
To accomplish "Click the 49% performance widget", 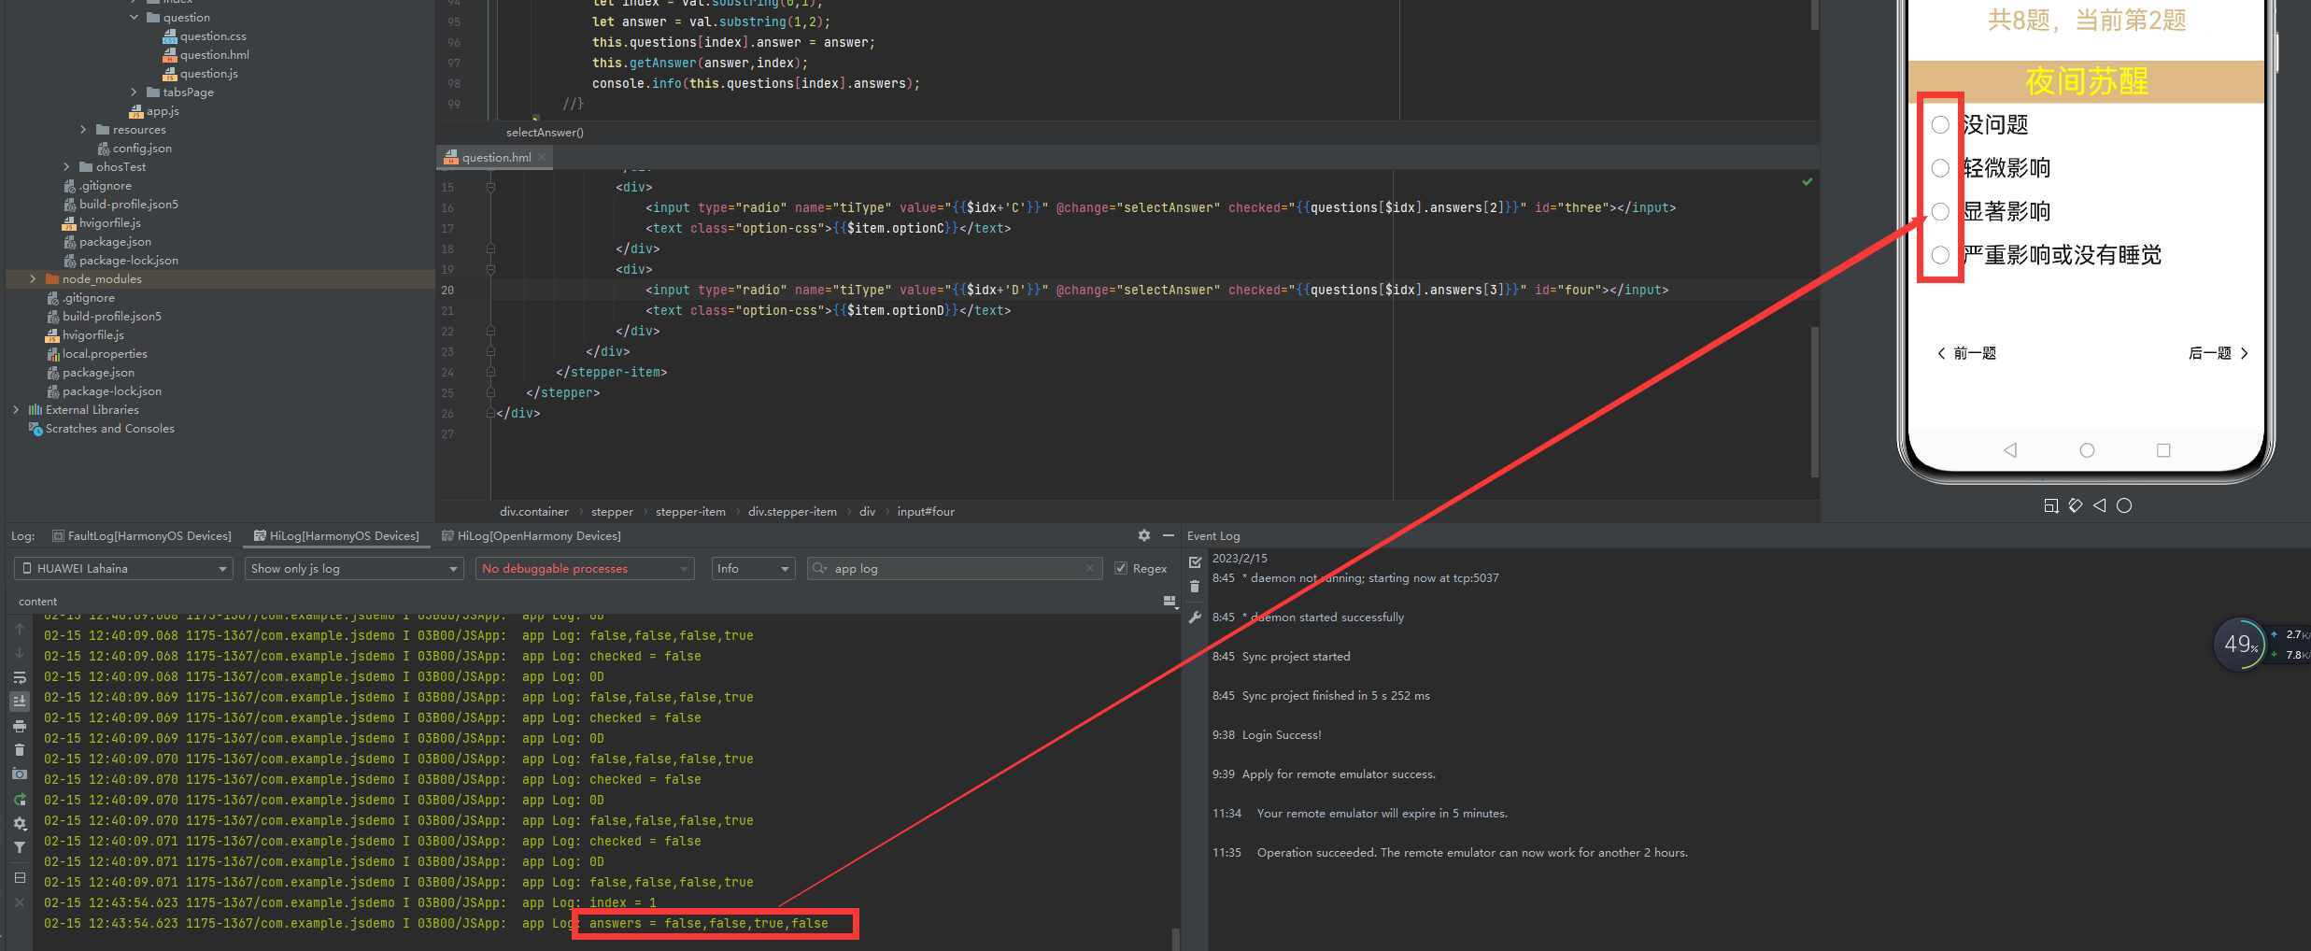I will click(x=2240, y=644).
